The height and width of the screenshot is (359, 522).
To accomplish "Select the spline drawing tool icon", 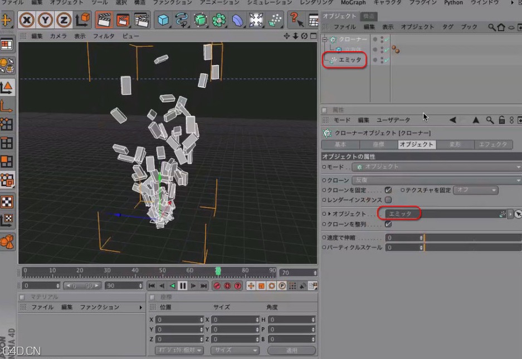I will [182, 20].
